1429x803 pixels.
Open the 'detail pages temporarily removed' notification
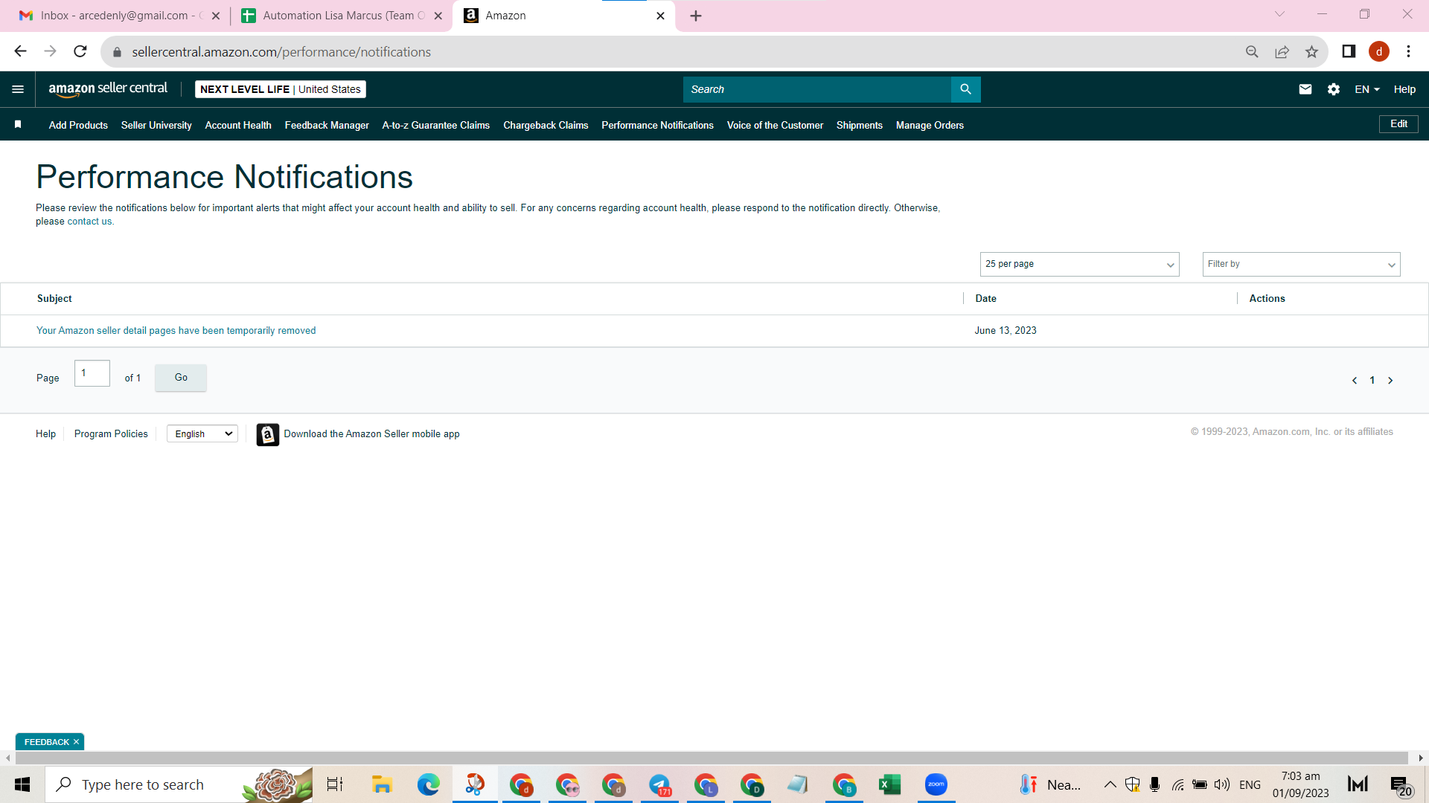point(176,331)
